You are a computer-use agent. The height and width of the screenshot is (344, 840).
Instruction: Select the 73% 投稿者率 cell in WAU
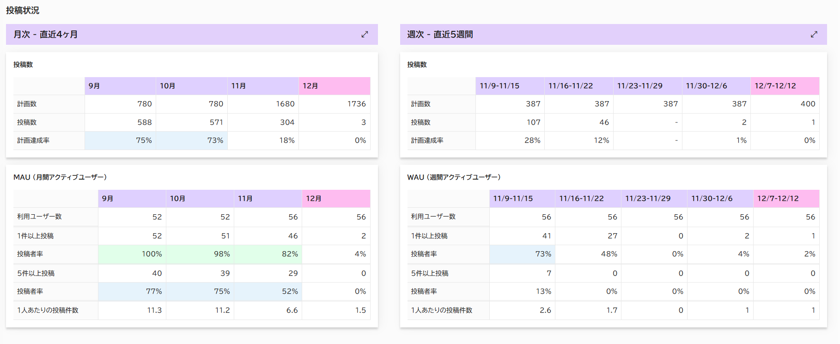[522, 254]
